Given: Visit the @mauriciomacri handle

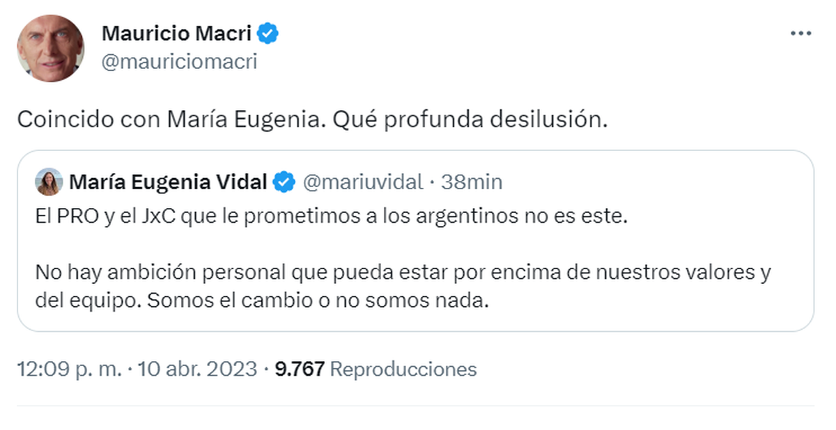Looking at the screenshot, I should pos(179,62).
